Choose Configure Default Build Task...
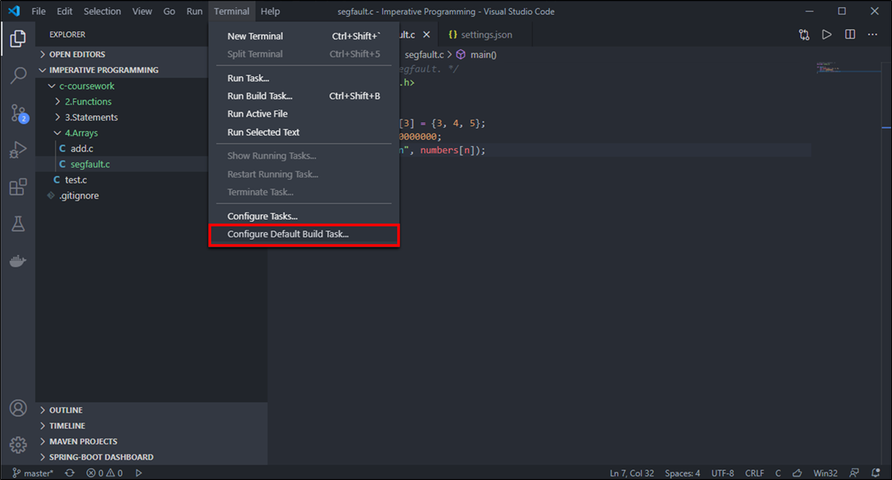The height and width of the screenshot is (480, 892). (x=304, y=234)
